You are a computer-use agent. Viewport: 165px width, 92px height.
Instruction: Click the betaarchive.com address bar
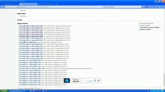click(x=55, y=7)
